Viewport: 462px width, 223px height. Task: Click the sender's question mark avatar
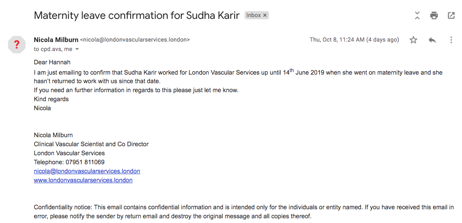[17, 44]
